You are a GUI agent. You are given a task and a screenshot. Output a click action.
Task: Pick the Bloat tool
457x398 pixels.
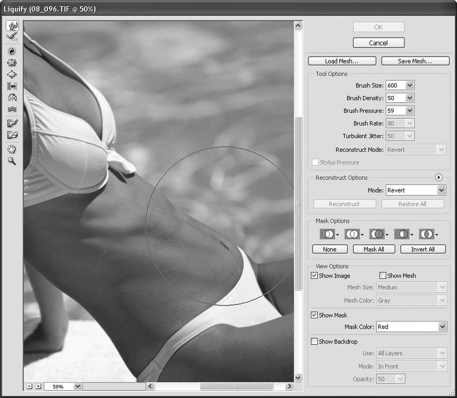point(12,74)
